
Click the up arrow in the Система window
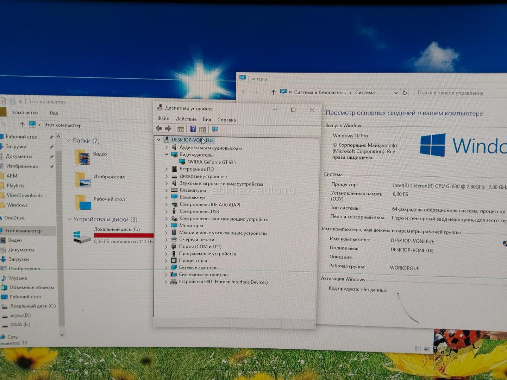coord(273,92)
